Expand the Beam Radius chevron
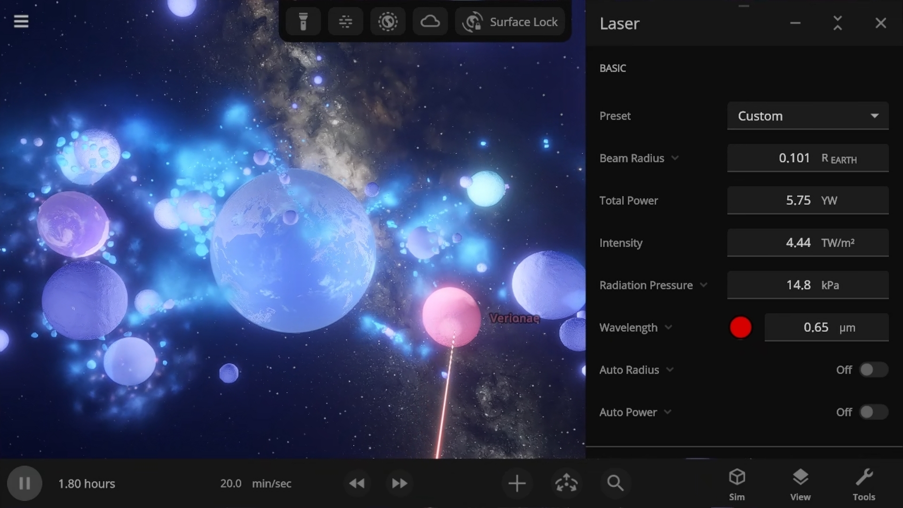 point(675,158)
